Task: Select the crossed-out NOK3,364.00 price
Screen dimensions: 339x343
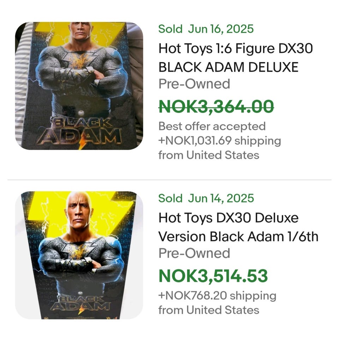Action: coord(216,106)
